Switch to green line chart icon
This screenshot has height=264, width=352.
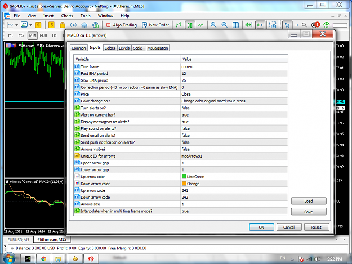[200, 25]
